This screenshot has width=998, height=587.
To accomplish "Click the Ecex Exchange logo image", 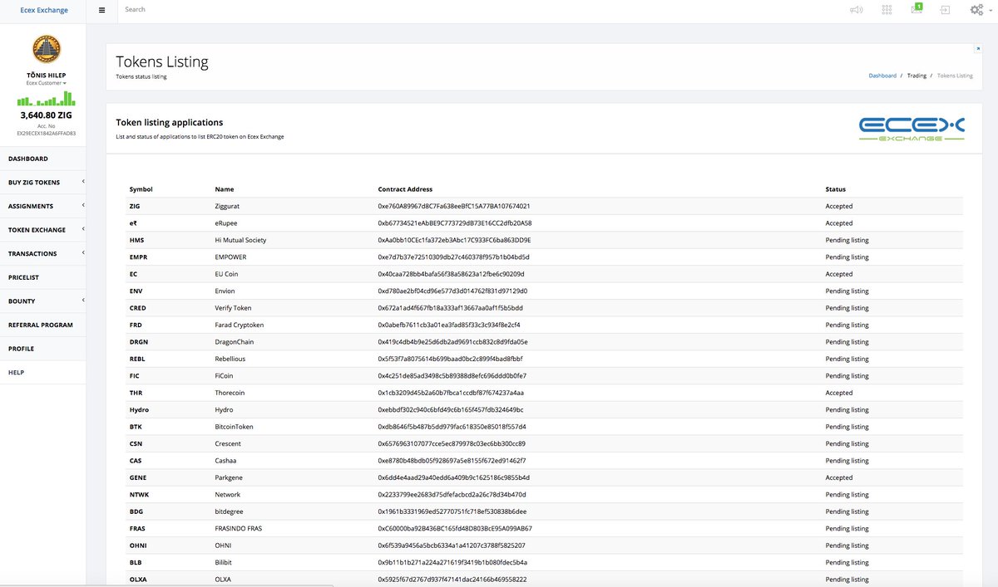I will tap(912, 129).
